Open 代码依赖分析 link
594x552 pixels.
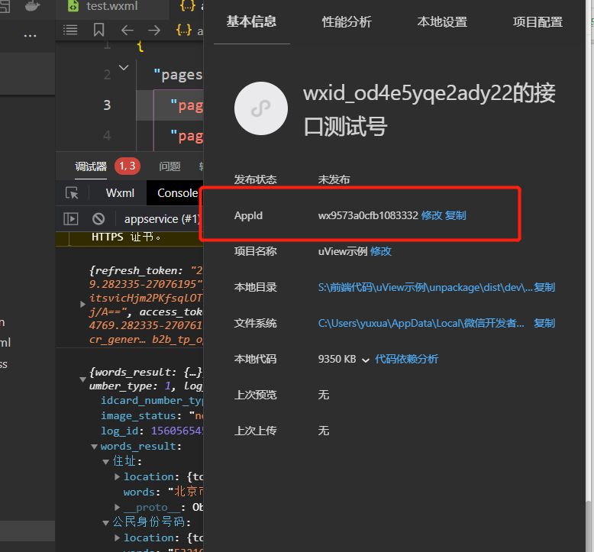coord(406,359)
